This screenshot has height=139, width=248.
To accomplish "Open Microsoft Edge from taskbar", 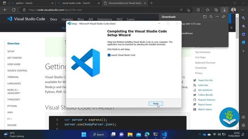I will 147,135.
